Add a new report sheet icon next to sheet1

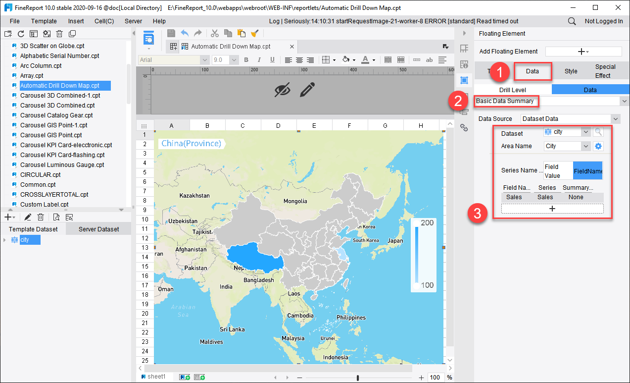184,378
